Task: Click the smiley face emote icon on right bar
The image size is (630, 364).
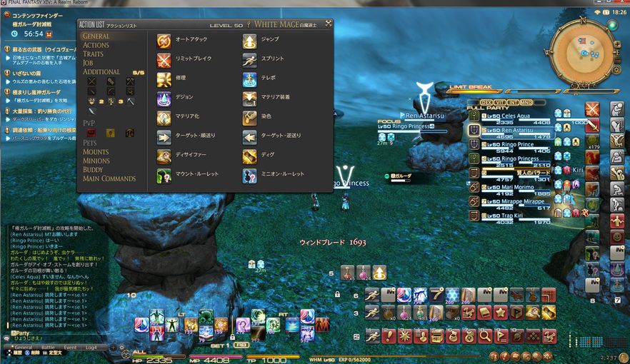Action: [x=617, y=237]
